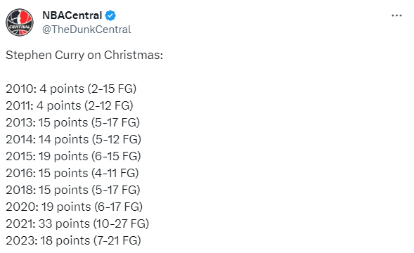Visit the NBACentral display name link
This screenshot has height=253, width=414.
click(x=72, y=15)
